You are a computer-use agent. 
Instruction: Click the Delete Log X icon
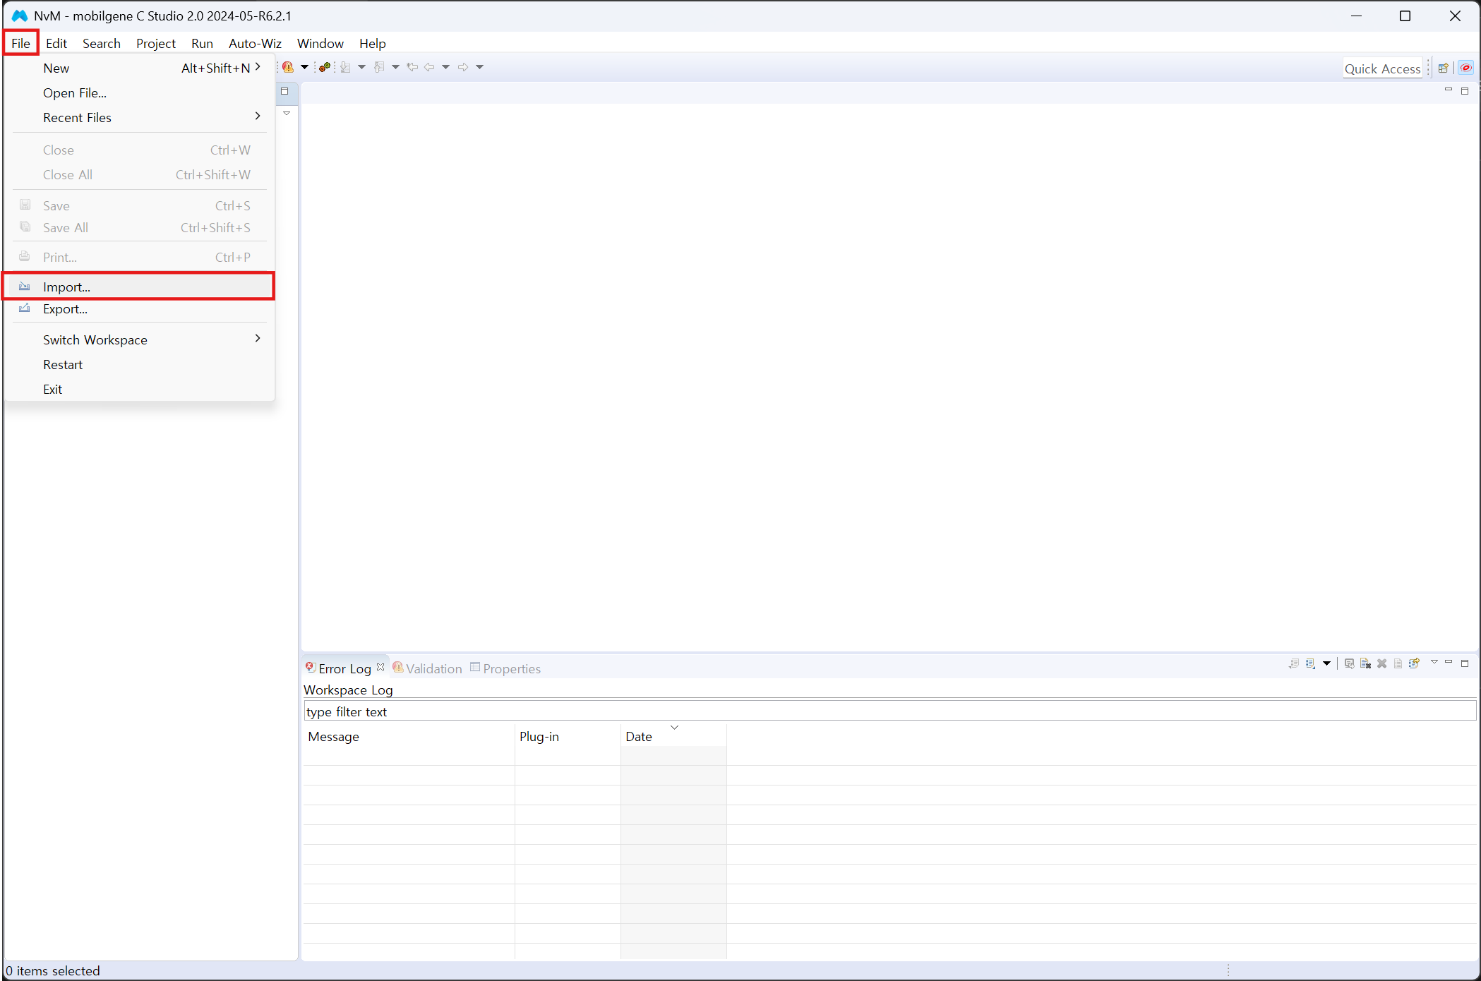click(1382, 663)
